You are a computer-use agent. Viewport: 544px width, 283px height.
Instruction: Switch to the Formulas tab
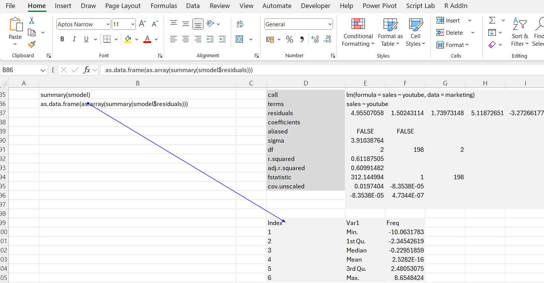(x=164, y=6)
